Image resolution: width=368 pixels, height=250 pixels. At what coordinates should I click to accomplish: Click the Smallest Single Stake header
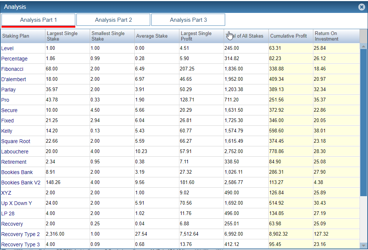[x=108, y=36]
